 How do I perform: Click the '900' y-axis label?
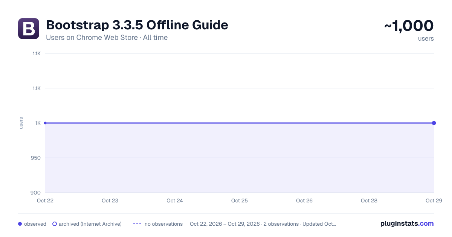pos(36,193)
